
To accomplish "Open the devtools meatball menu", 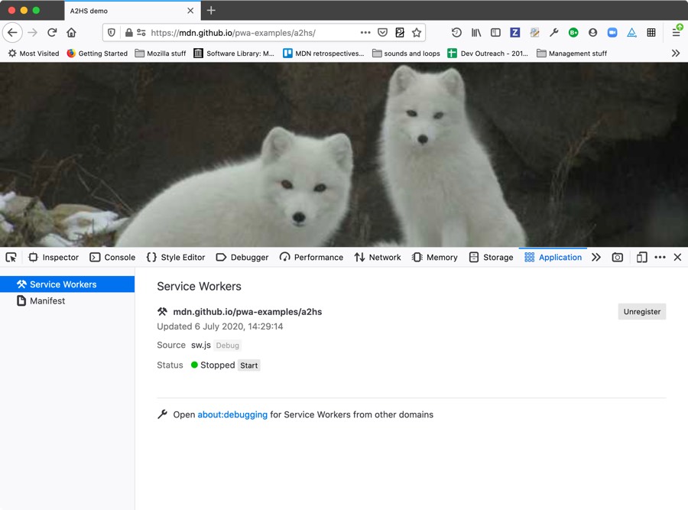I will tap(660, 258).
